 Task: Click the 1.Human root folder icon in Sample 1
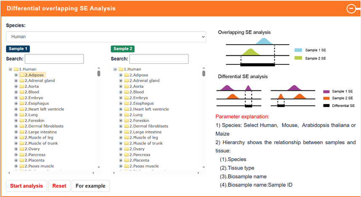tap(16, 69)
